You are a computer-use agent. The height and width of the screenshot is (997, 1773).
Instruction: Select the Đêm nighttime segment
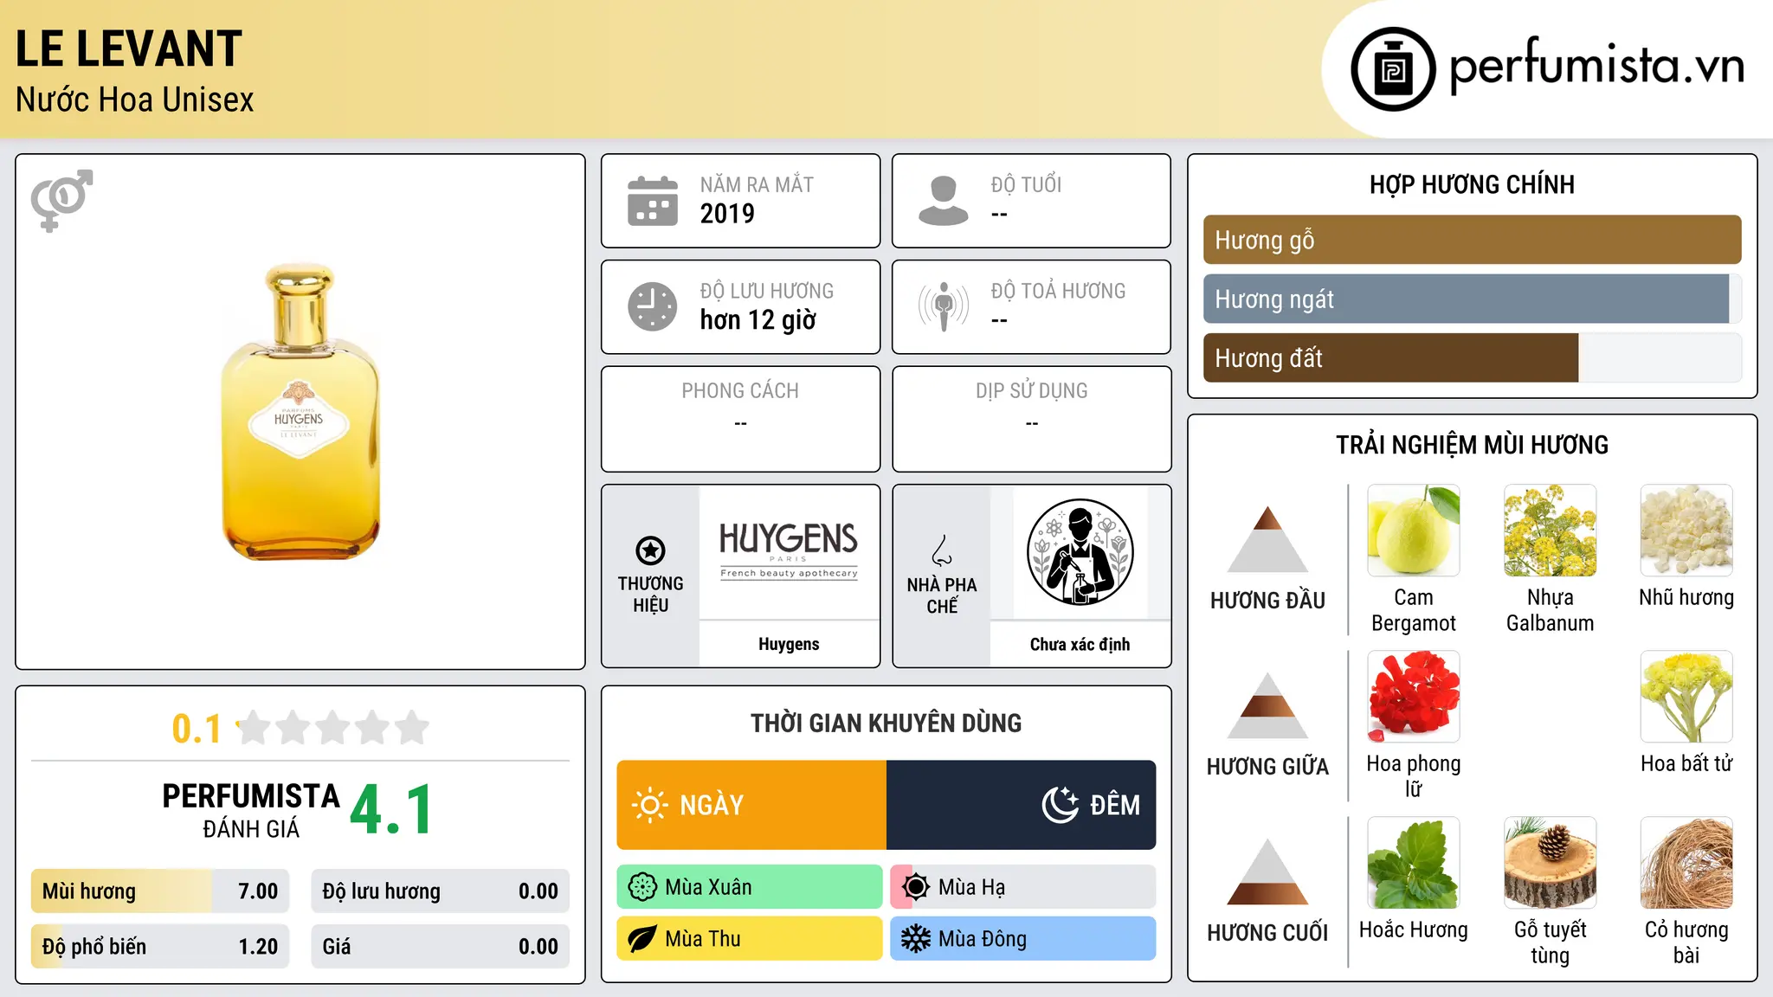pos(1022,805)
